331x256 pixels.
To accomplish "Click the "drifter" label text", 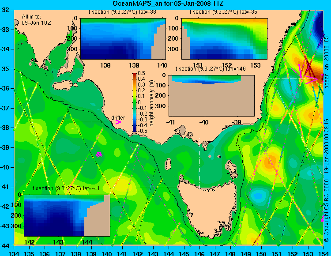I will point(118,118).
